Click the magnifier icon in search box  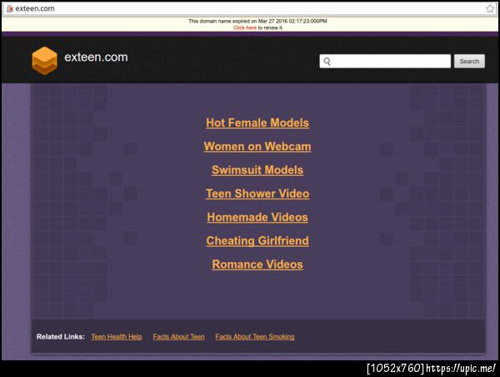pyautogui.click(x=327, y=61)
